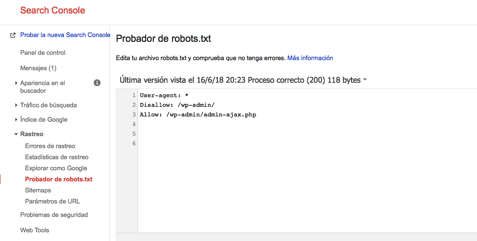Click the external link icon beside Probar la nueva Search Console
477x241 pixels.
point(13,35)
